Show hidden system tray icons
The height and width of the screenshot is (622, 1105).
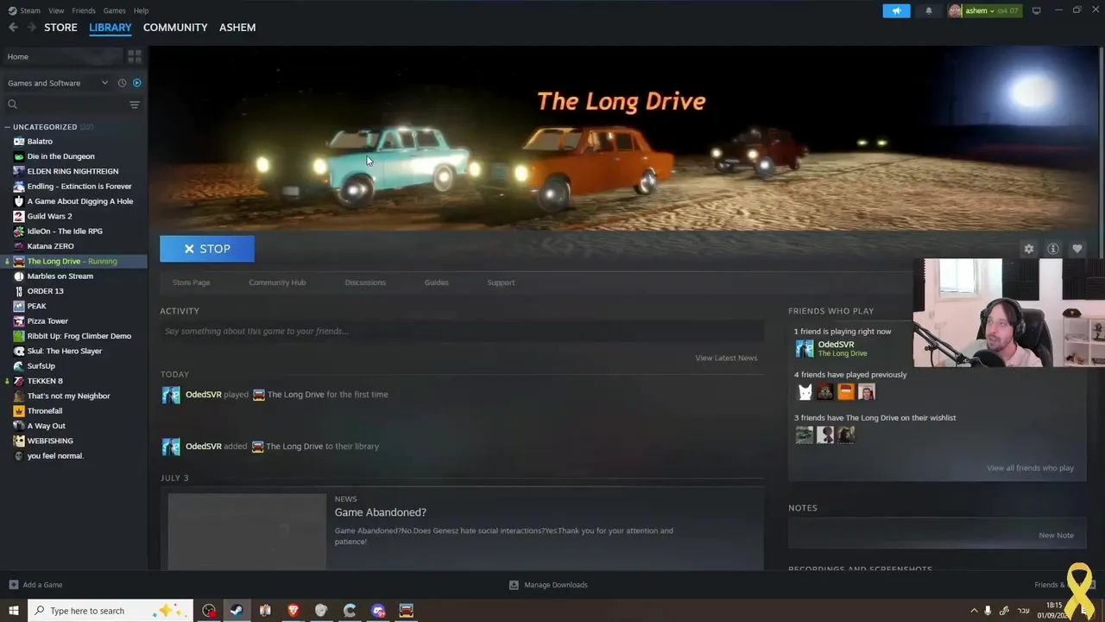point(974,611)
